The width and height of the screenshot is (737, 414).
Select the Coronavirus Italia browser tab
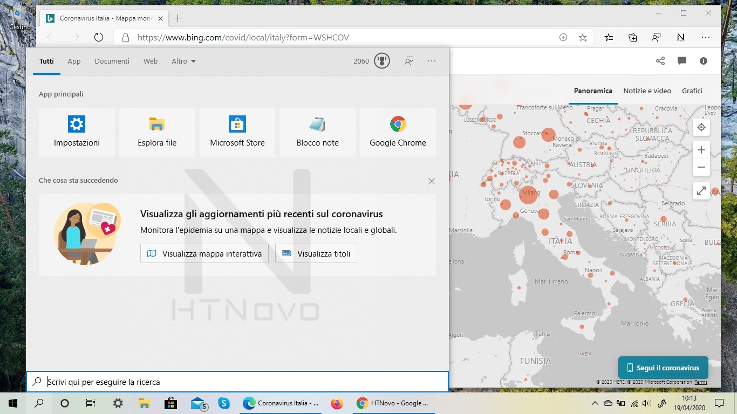(104, 18)
